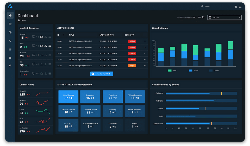The image size is (250, 146).
Task: Open the Lateral Movement tile
Action: (x=135, y=111)
